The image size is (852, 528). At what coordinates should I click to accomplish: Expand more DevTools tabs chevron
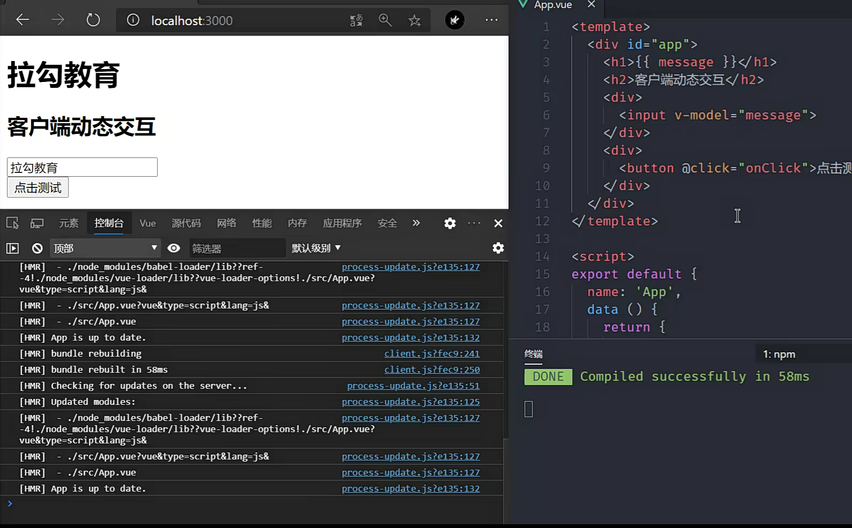[416, 223]
